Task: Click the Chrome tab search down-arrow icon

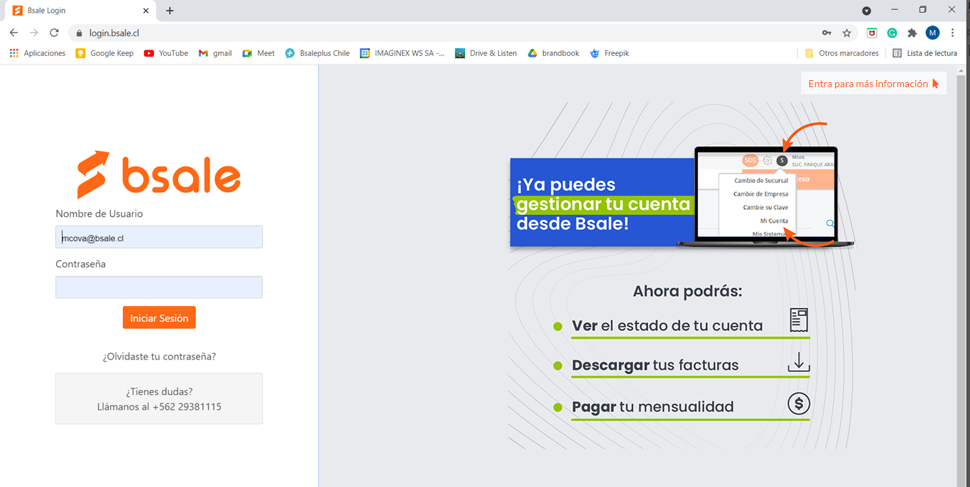Action: tap(866, 11)
